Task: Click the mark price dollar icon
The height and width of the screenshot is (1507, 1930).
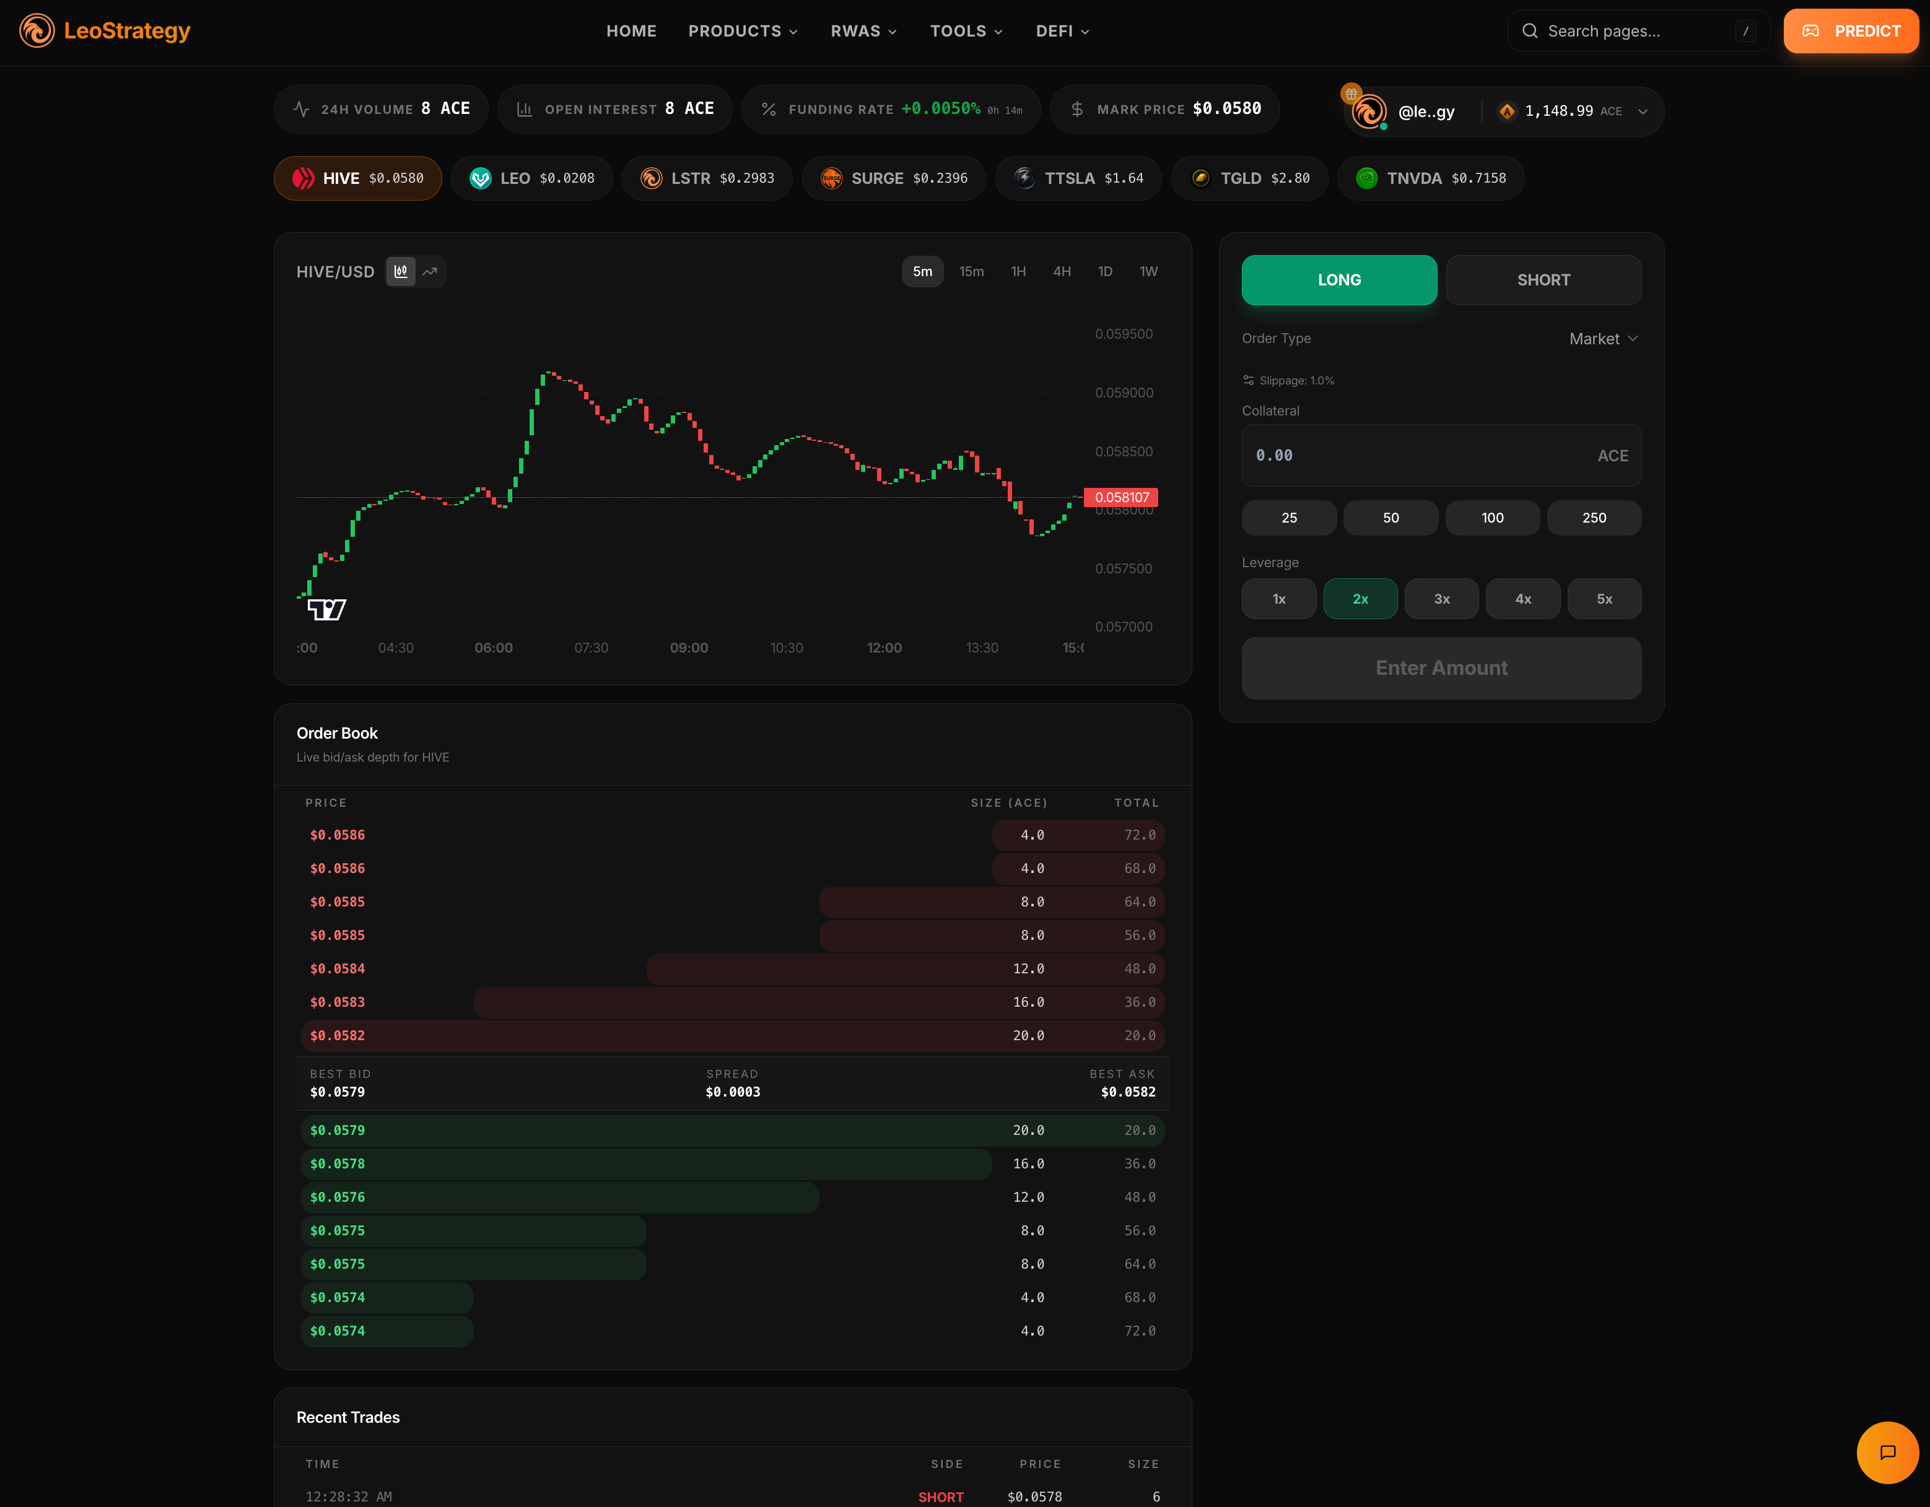Action: [x=1077, y=110]
